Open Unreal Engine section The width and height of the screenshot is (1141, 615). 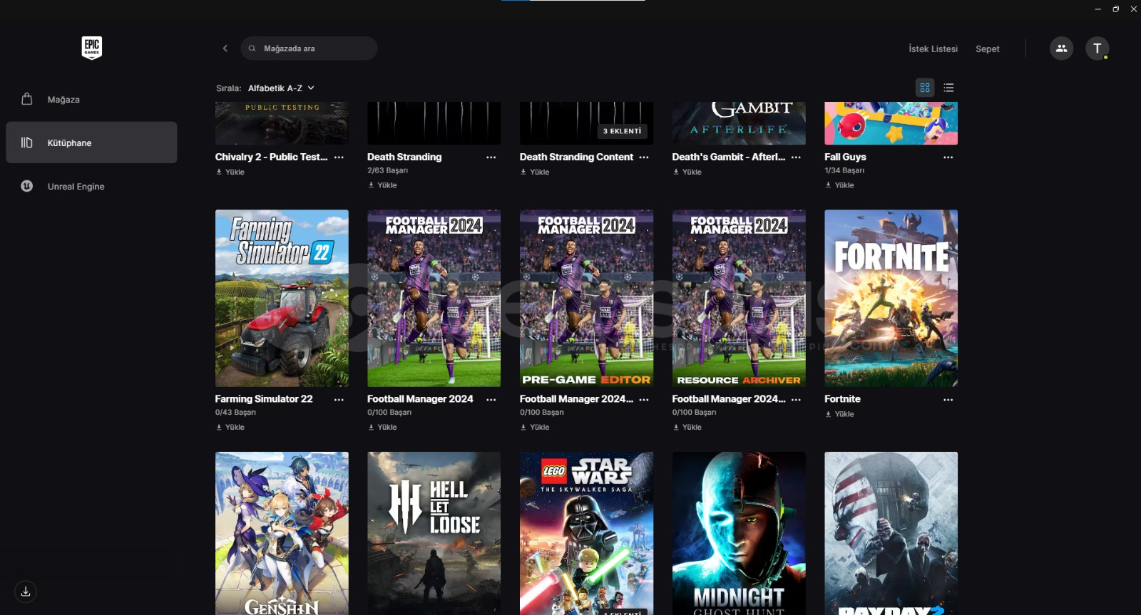coord(91,186)
